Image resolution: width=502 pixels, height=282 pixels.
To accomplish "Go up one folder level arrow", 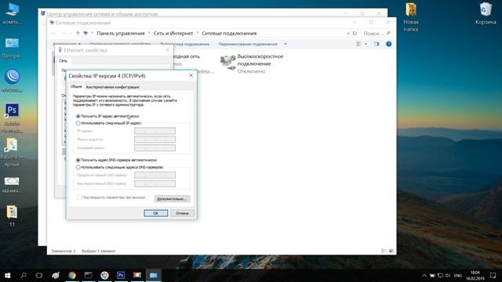I will [78, 33].
